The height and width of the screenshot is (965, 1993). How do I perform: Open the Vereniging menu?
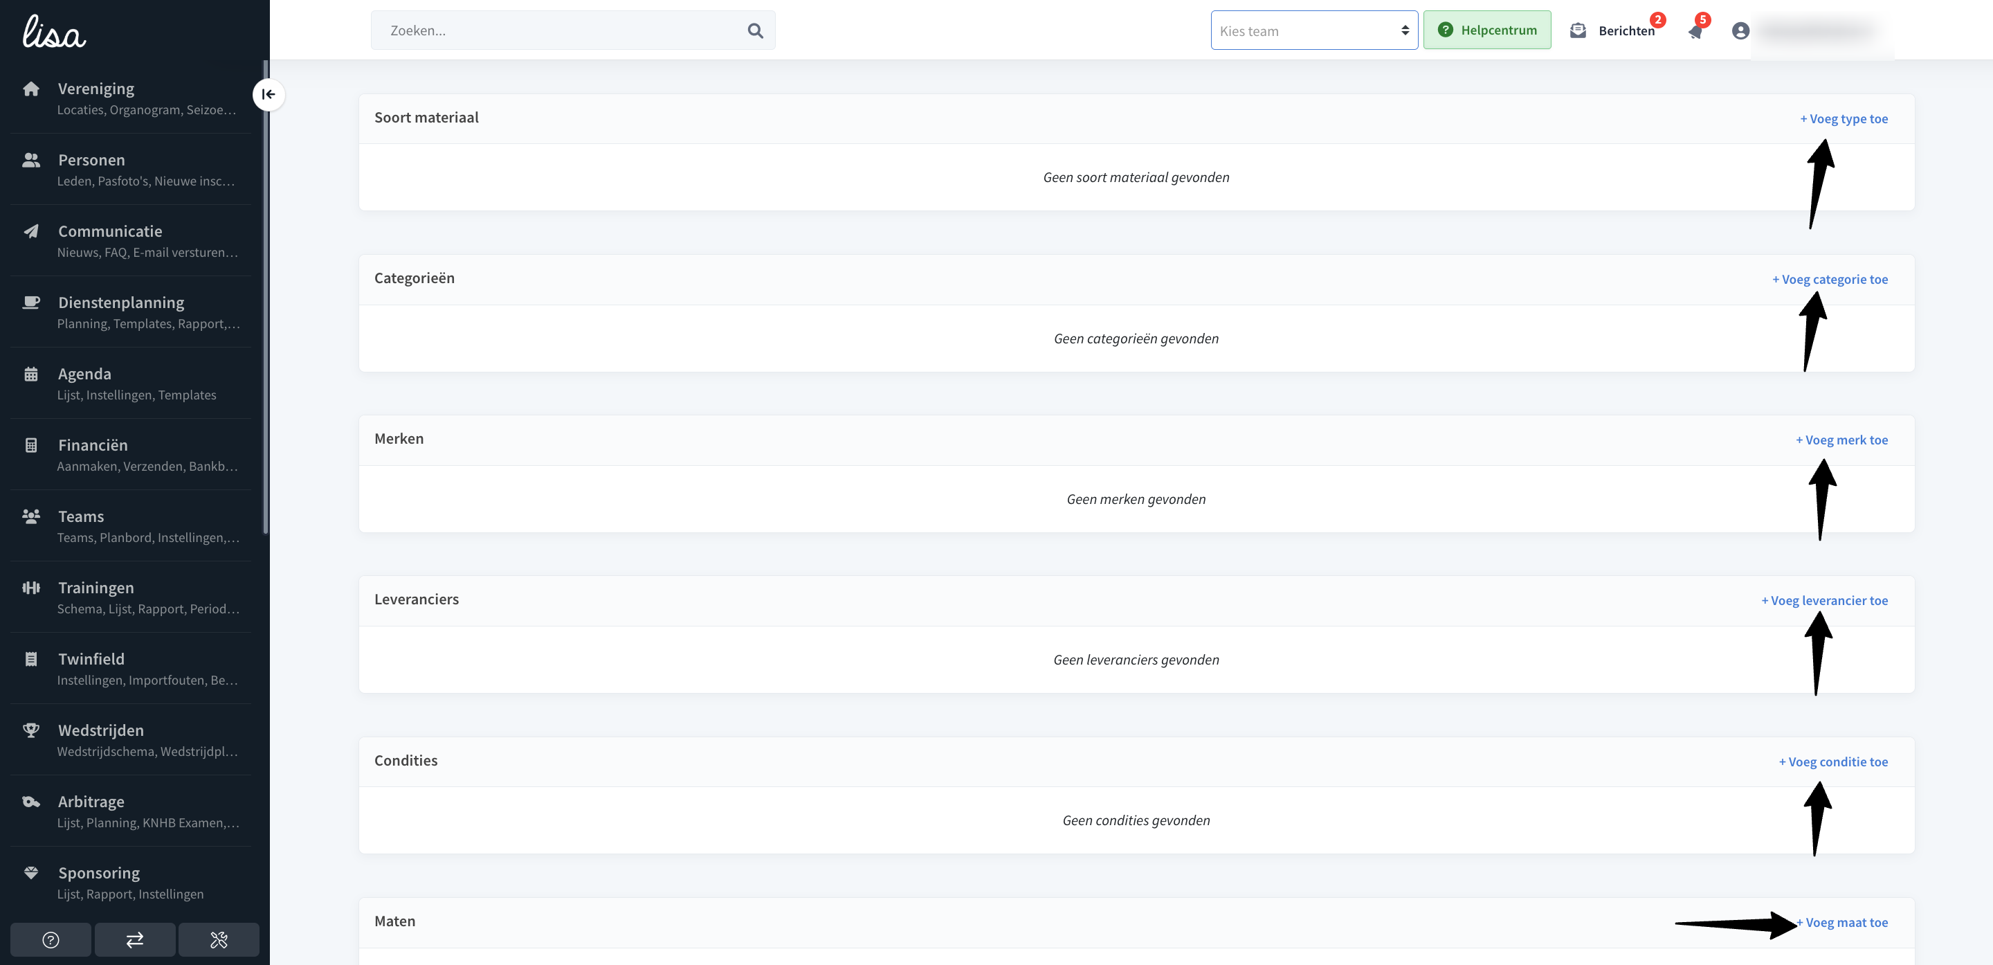click(x=131, y=98)
